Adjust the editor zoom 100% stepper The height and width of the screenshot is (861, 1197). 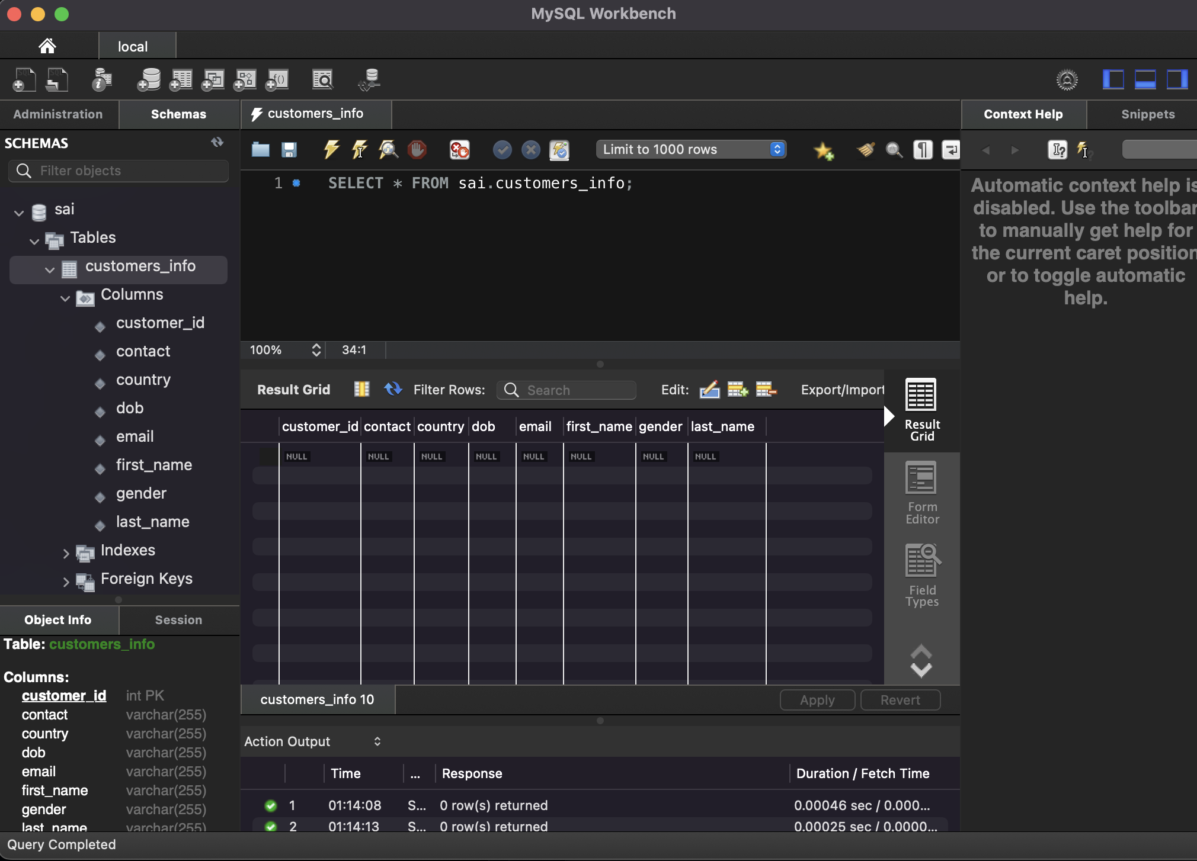tap(316, 350)
